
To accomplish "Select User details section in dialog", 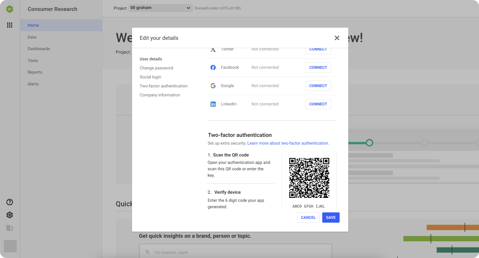I will tap(151, 59).
